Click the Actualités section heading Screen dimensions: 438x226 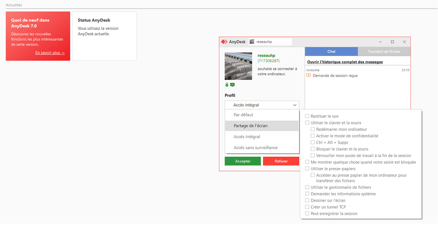14,5
